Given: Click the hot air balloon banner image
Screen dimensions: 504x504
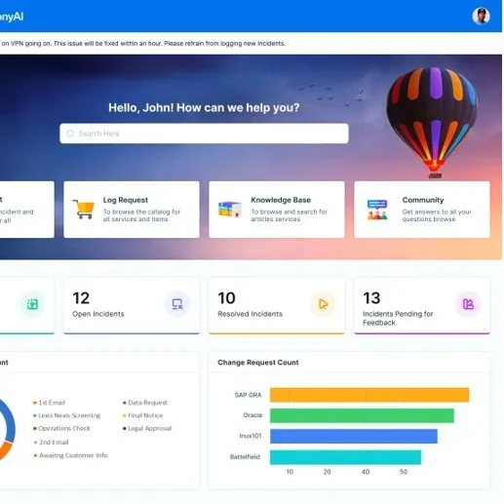Looking at the screenshot, I should point(432,122).
